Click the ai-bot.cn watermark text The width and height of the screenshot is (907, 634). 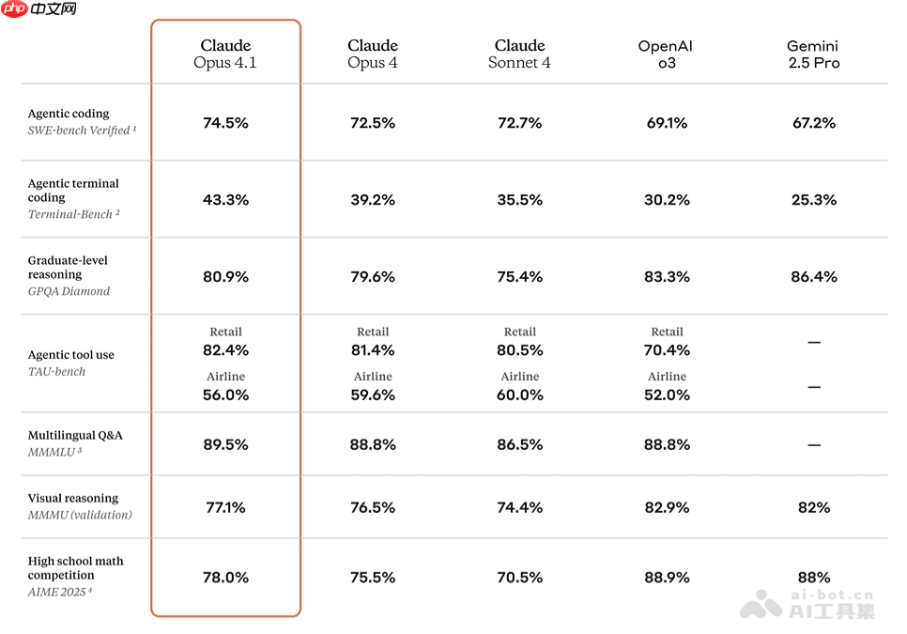pyautogui.click(x=832, y=595)
